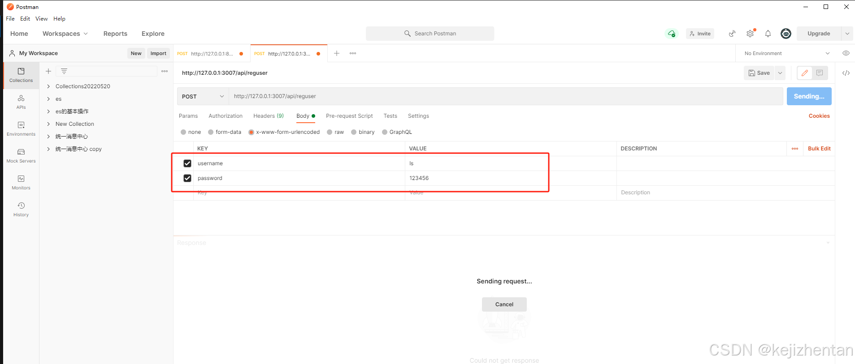
Task: Open the POST method dropdown
Action: [x=203, y=96]
